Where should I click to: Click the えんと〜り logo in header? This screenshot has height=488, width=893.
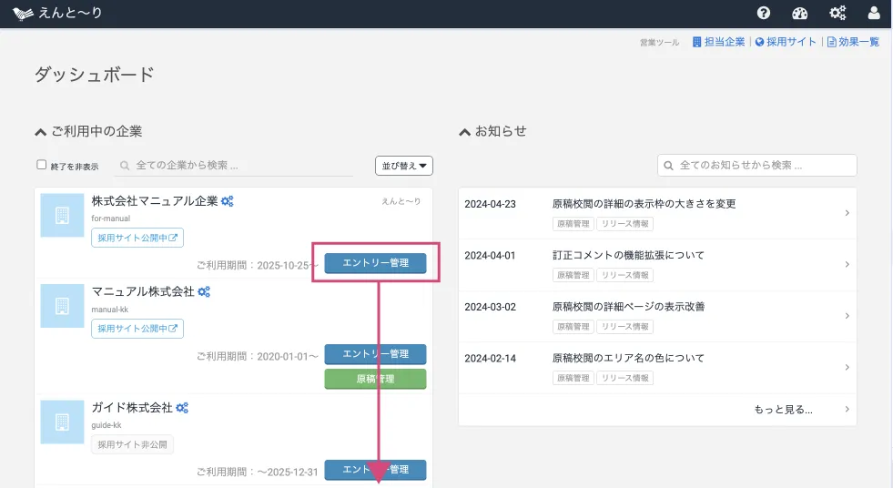tap(57, 14)
